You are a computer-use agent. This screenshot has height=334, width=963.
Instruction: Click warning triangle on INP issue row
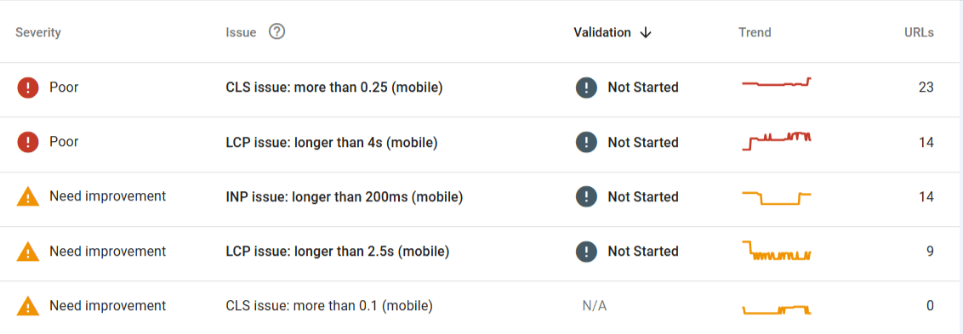point(27,196)
